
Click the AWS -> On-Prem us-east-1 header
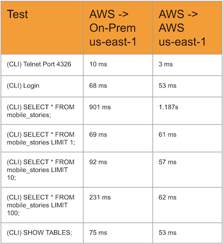pyautogui.click(x=118, y=28)
